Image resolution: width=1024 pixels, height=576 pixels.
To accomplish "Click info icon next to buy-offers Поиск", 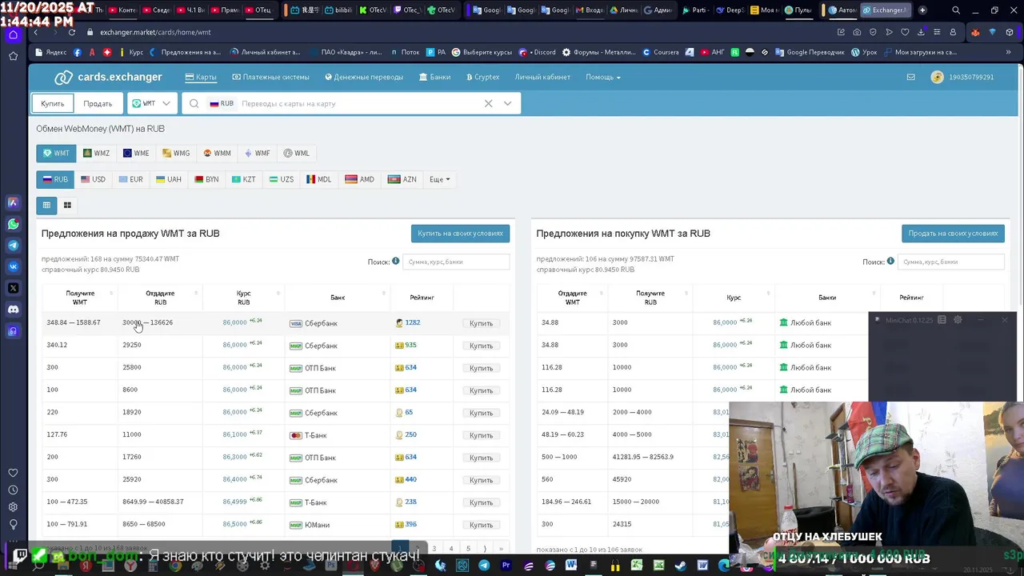I will tap(890, 262).
